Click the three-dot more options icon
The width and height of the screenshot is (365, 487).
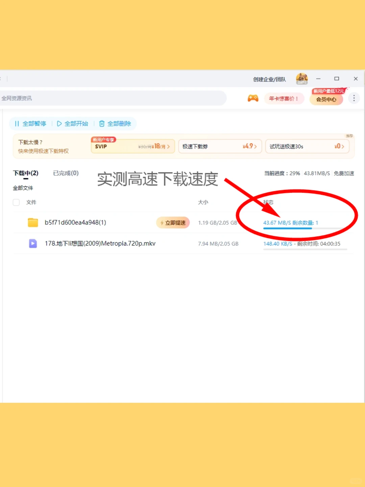354,98
